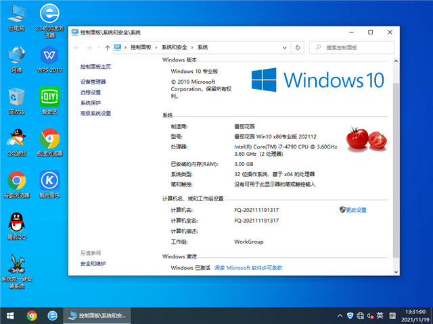
Task: Switch the 英 input language indicator
Action: point(380,316)
